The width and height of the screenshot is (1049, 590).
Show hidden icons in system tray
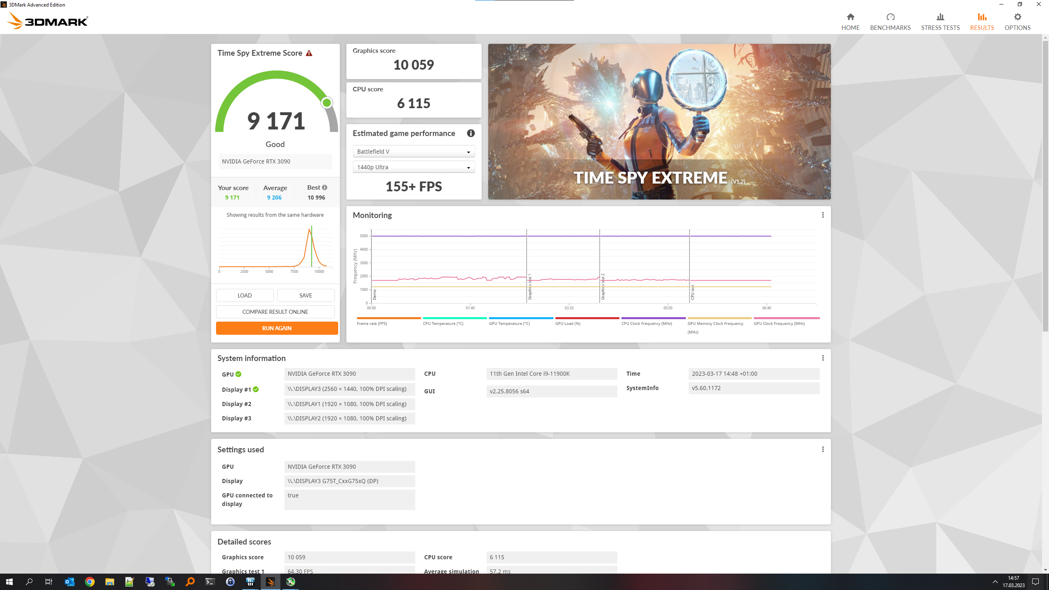[x=995, y=582]
